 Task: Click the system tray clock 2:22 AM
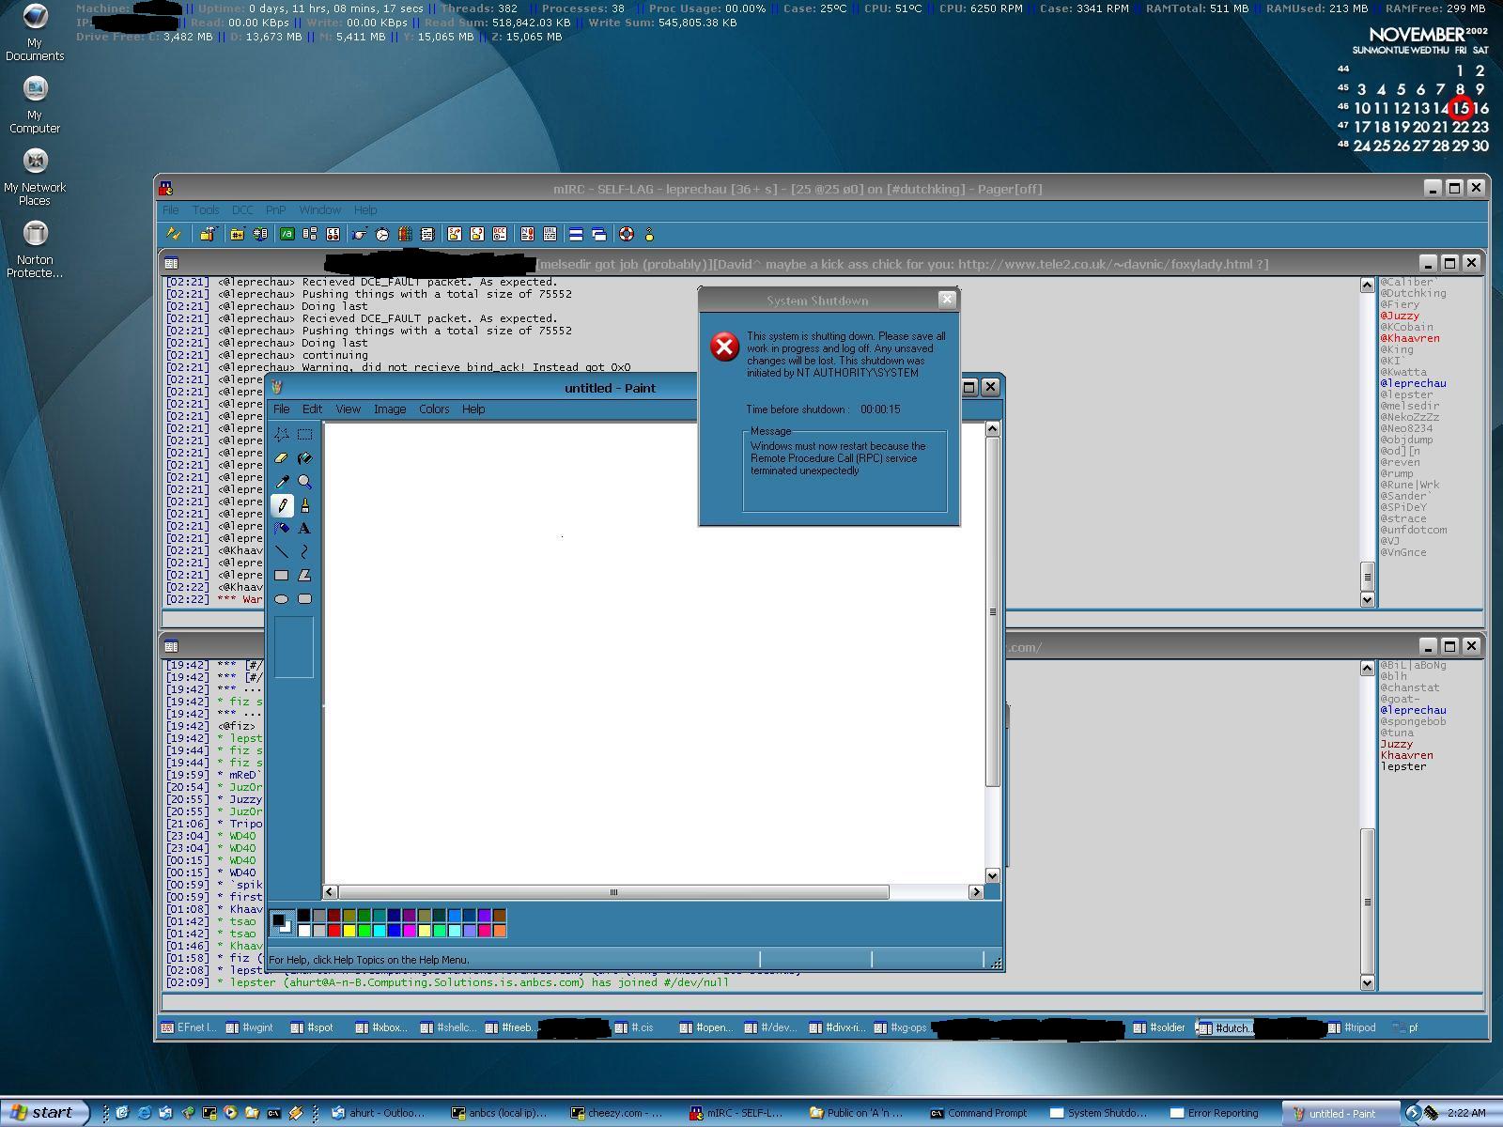(x=1466, y=1113)
